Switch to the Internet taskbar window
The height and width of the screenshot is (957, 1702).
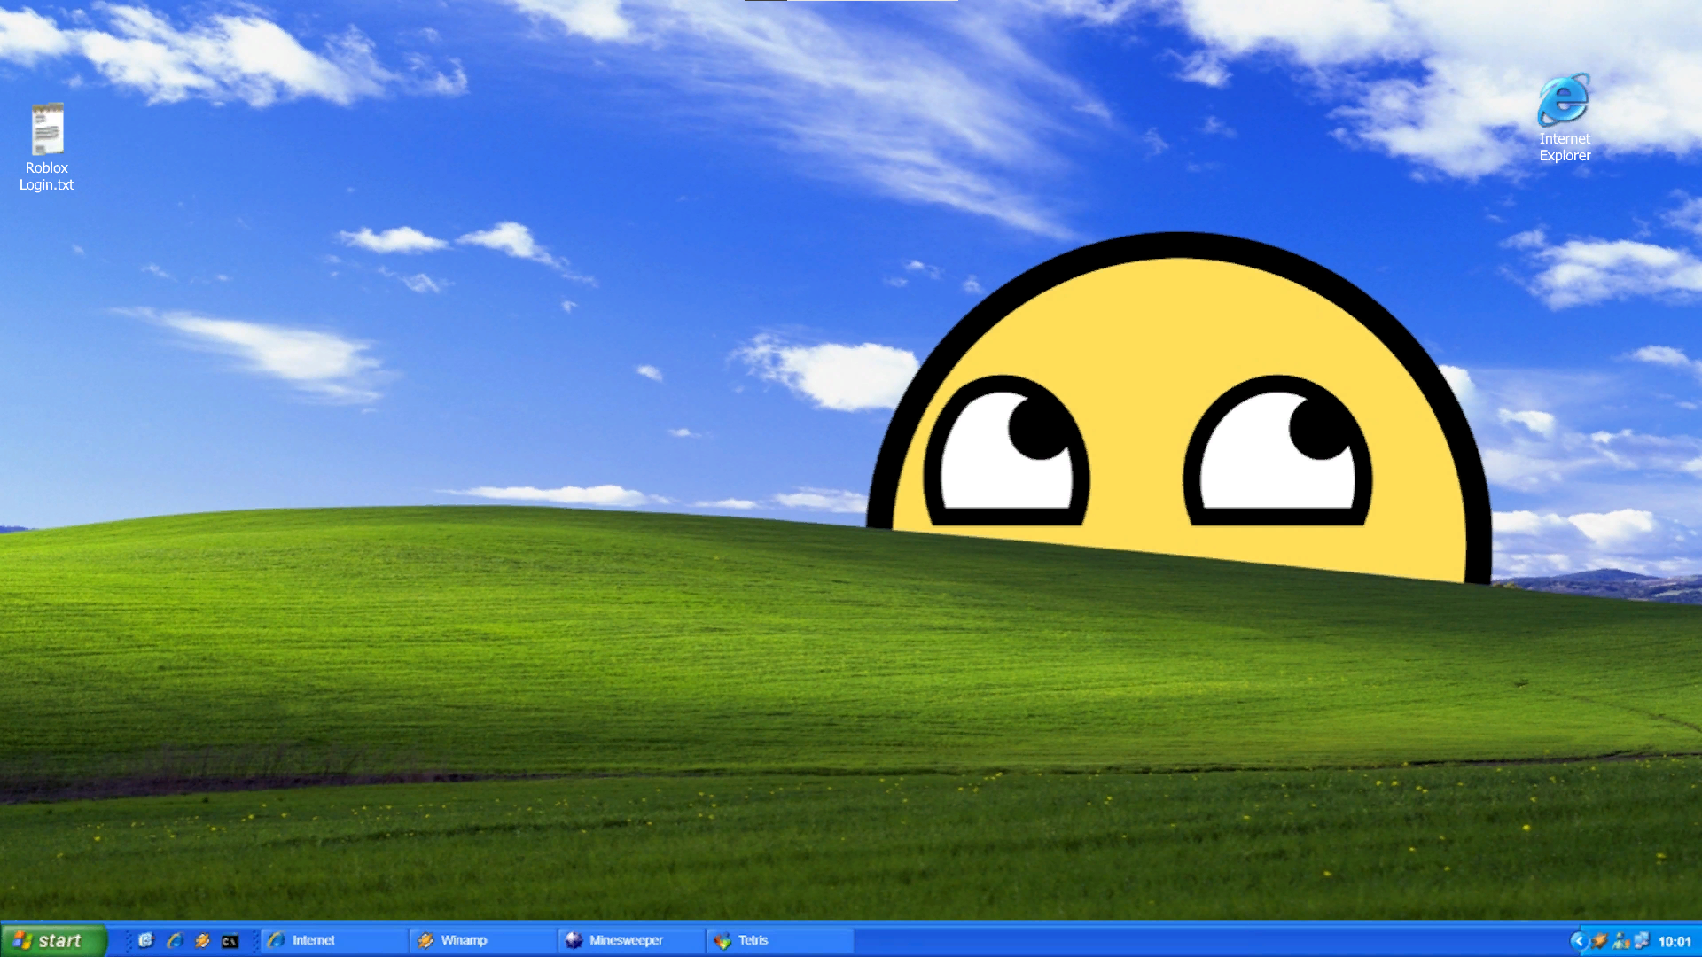(335, 940)
